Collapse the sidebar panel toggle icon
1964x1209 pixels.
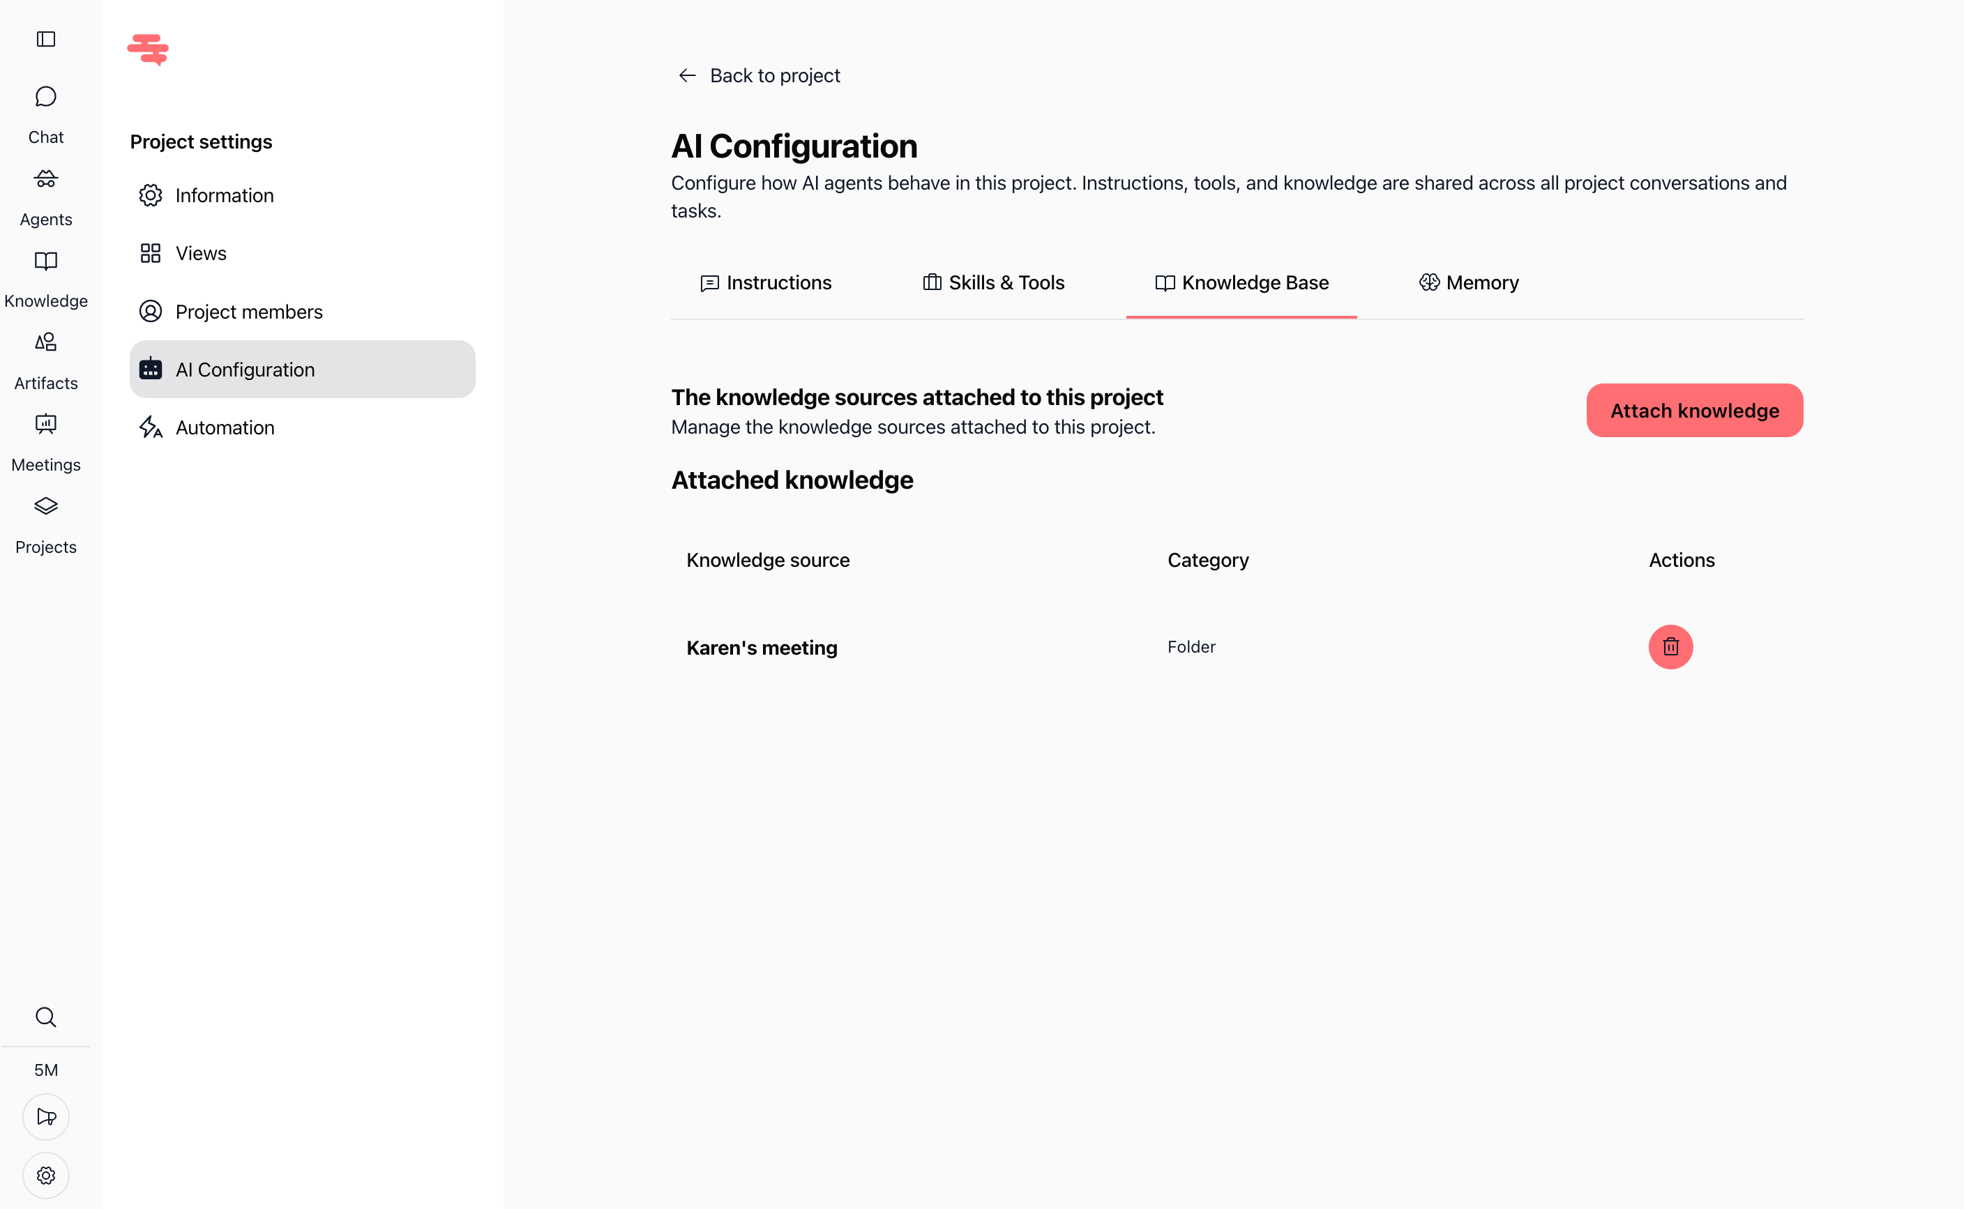click(45, 39)
